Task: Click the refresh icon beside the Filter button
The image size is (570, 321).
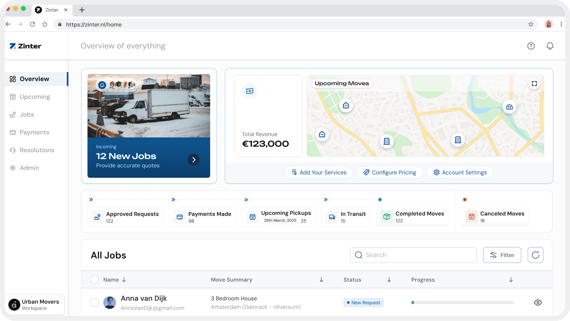Action: click(x=535, y=255)
